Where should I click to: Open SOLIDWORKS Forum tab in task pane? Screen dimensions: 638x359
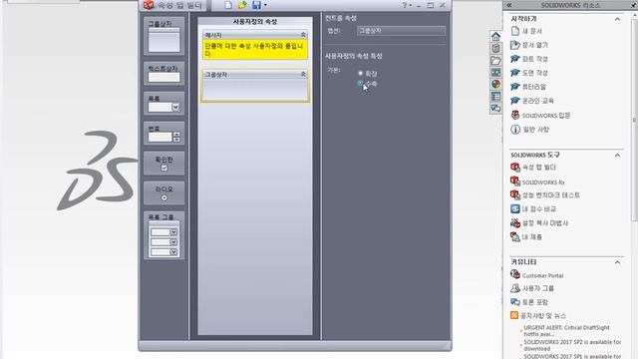tap(495, 109)
